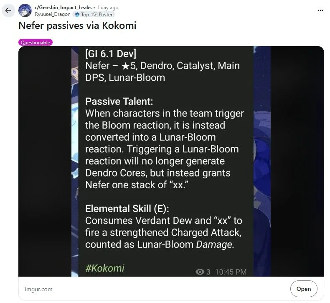This screenshot has height=303, width=330.
Task: Click the Top 1% Poster badge icon
Action: (77, 15)
